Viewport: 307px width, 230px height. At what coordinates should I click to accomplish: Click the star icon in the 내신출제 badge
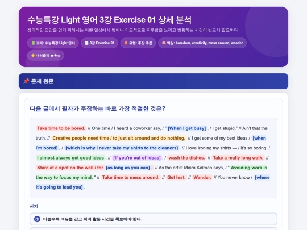click(33, 56)
